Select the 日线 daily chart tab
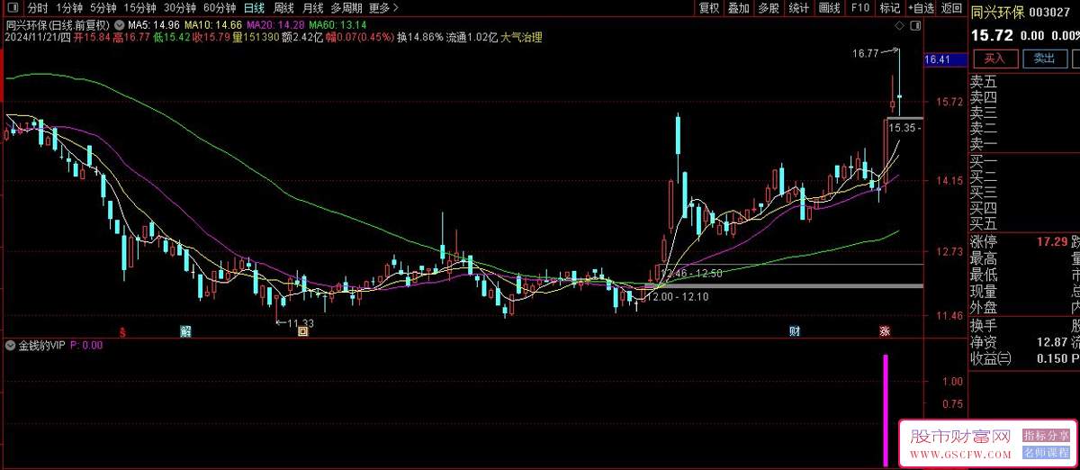 coord(255,8)
